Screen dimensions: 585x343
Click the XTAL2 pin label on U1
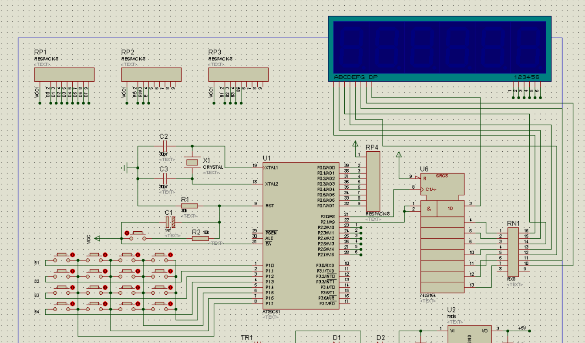[x=272, y=184]
